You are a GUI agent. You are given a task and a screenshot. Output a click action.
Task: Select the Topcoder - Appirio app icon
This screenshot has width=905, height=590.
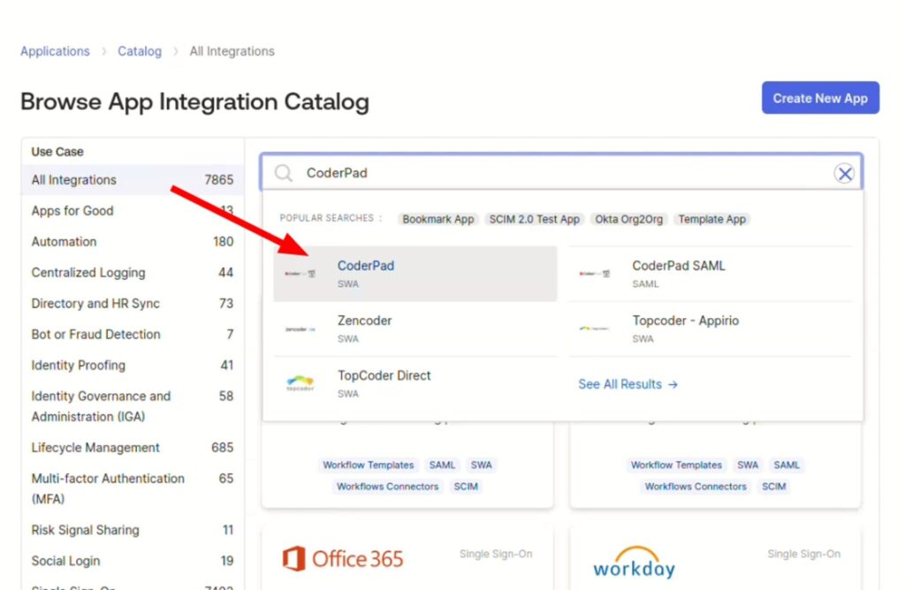593,328
